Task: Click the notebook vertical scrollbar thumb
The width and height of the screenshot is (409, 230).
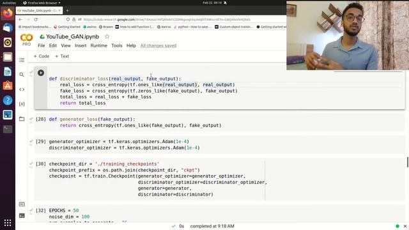Action: (408, 162)
